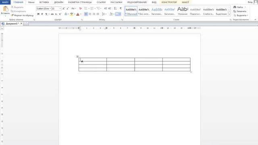
Task: Apply the Выделение emphasis style
Action: [x=221, y=11]
